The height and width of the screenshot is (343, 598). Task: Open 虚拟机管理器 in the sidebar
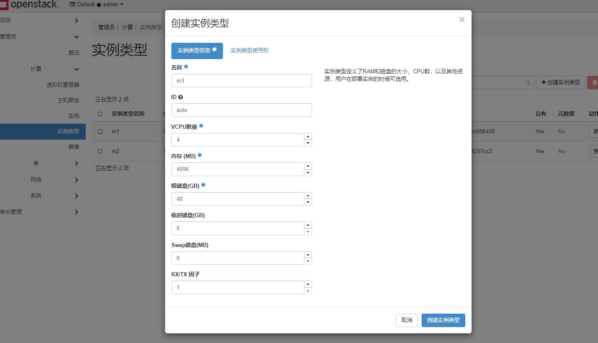pos(63,85)
